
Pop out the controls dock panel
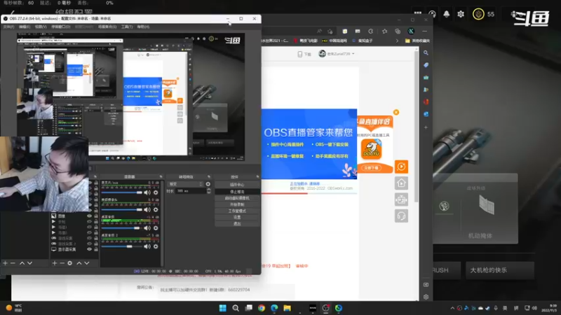[x=257, y=177]
